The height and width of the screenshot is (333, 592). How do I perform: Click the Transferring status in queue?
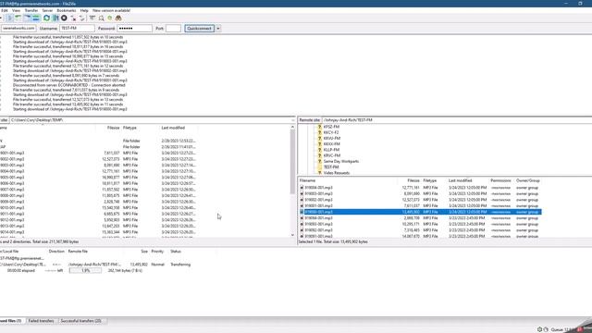(180, 265)
